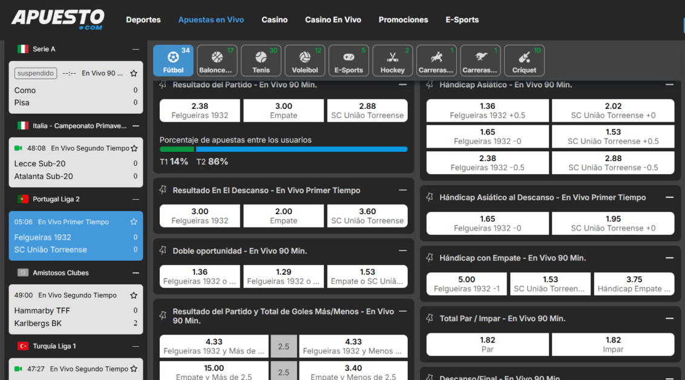Click the Portugal flag beside Portugal Liga 2

(x=23, y=199)
